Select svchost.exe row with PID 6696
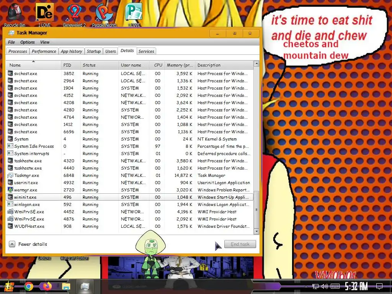Image resolution: width=392 pixels, height=294 pixels. 129,132
